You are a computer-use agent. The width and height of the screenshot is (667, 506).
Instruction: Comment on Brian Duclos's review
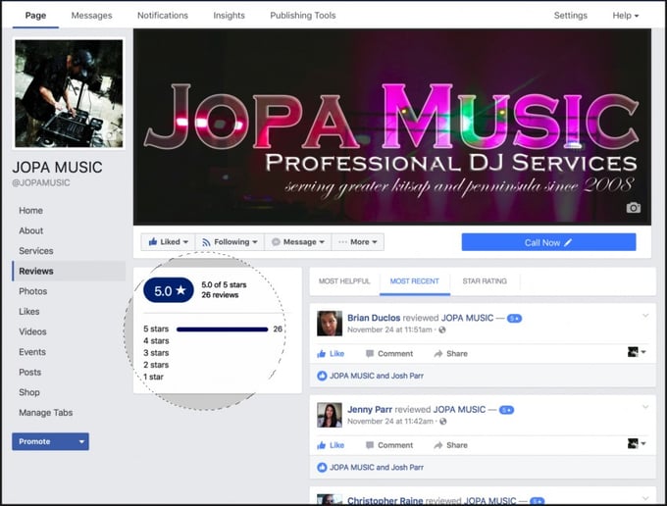pyautogui.click(x=389, y=353)
